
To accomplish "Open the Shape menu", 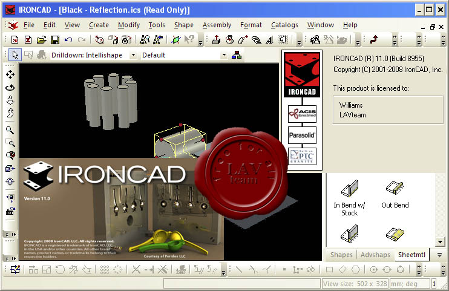I will (x=183, y=25).
